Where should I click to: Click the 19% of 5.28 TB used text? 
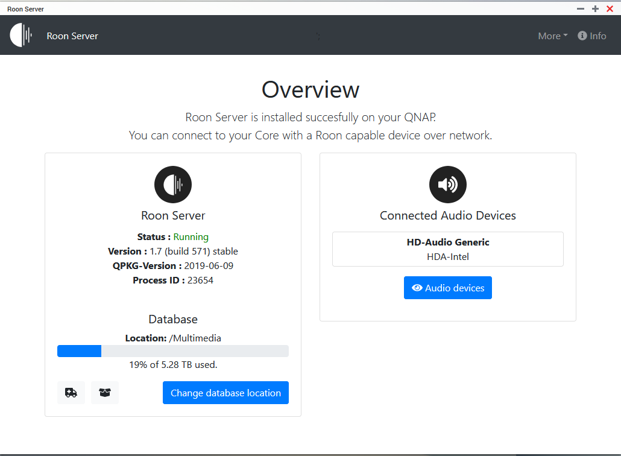click(173, 364)
